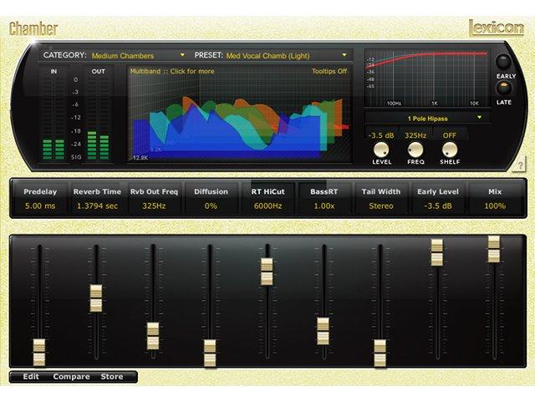Click the Lexicon logo
The width and height of the screenshot is (535, 401).
pos(496,28)
